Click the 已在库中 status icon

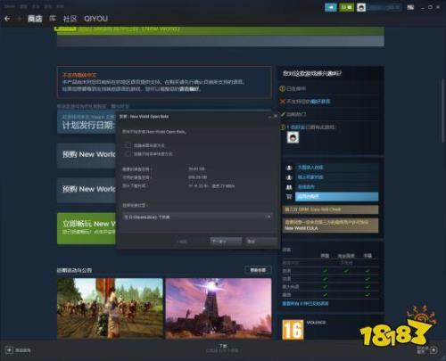click(283, 88)
